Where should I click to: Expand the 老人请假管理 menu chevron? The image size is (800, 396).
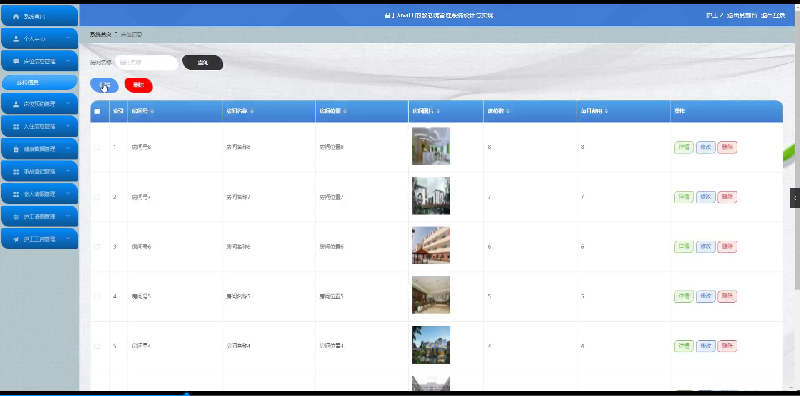pos(68,193)
